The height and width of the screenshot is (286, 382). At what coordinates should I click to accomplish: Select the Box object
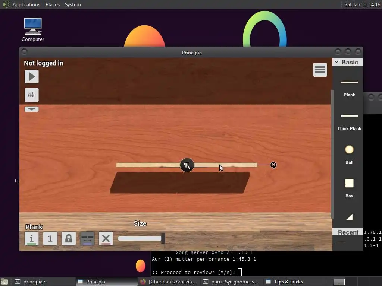tap(349, 188)
